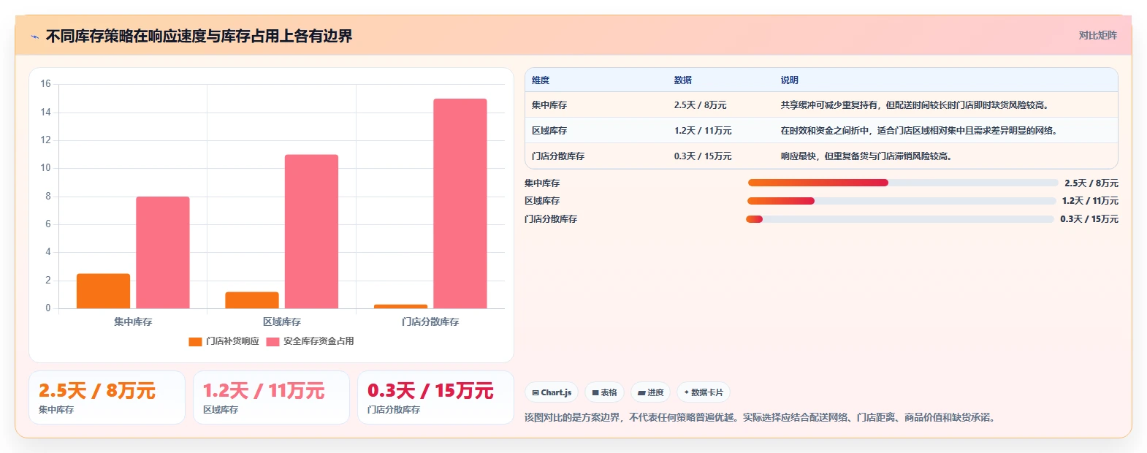Click the orange 区域库存 response bar

[x=252, y=300]
